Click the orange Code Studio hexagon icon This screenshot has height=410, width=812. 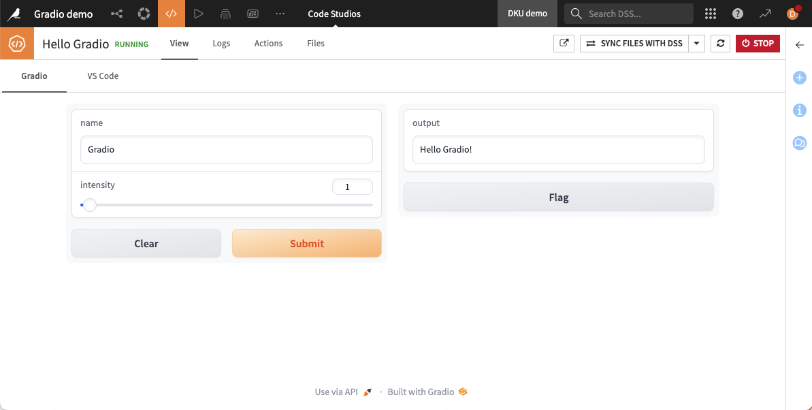[17, 44]
